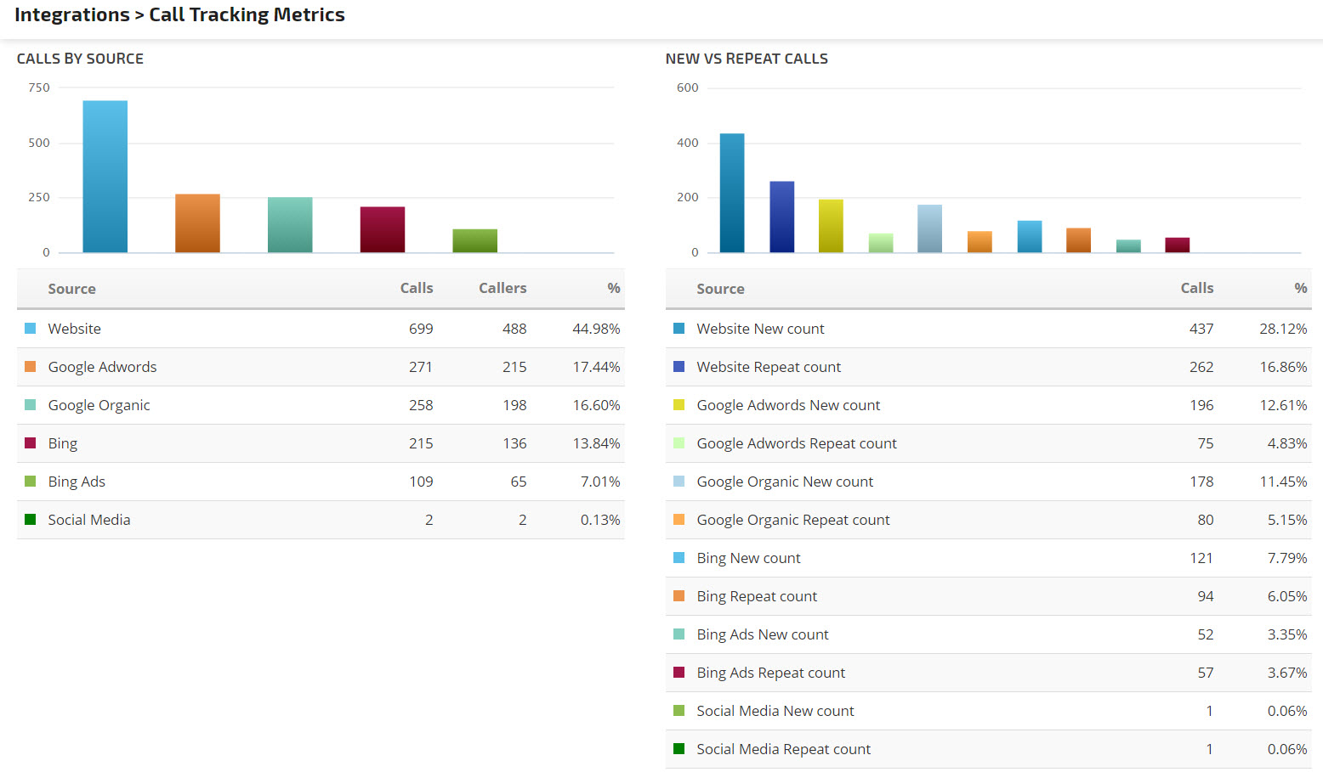
Task: Click the green Bing Ads bar in Calls by Source chart
Action: pyautogui.click(x=474, y=241)
